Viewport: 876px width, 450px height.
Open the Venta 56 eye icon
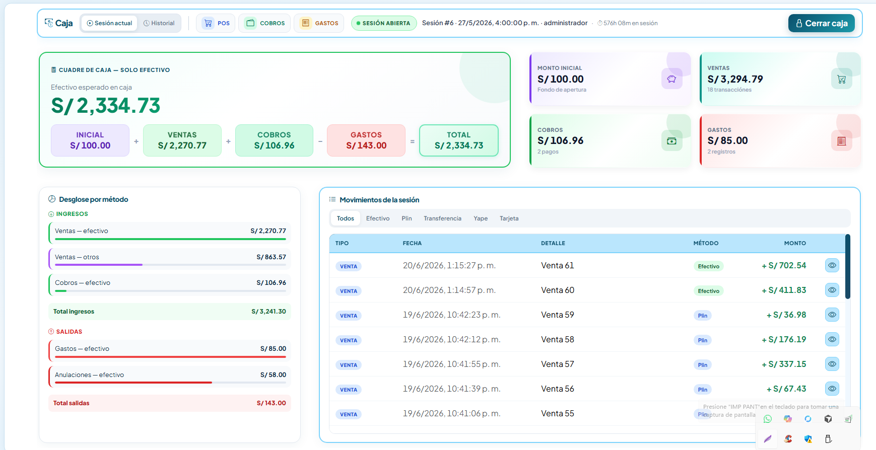[832, 389]
